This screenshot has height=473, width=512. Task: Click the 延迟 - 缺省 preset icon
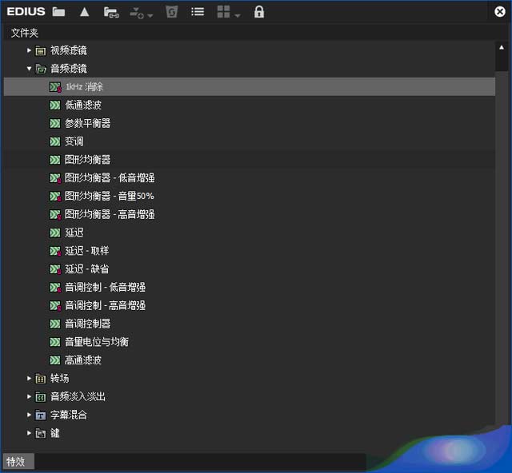(x=55, y=269)
